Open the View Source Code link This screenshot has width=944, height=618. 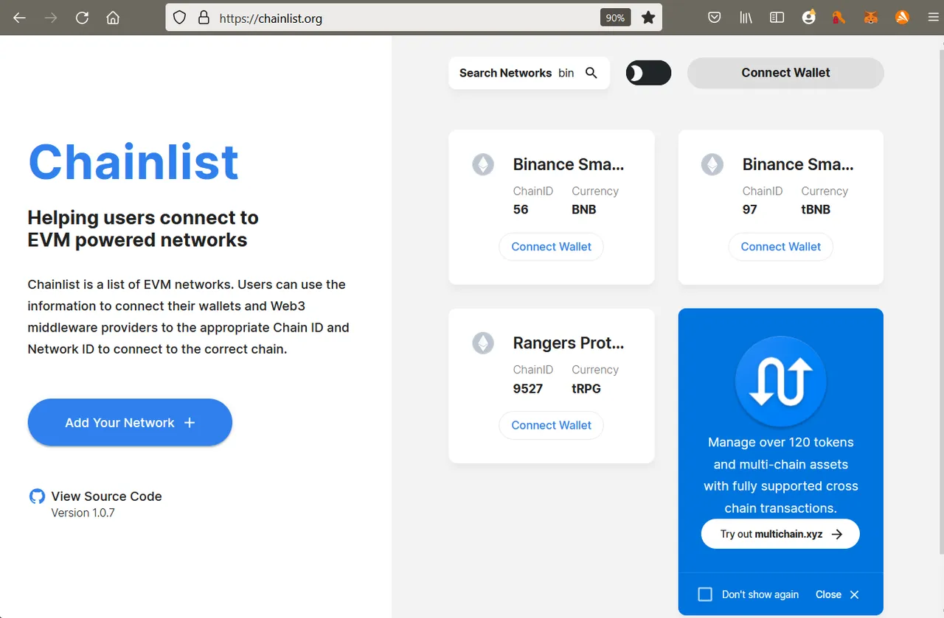click(106, 496)
